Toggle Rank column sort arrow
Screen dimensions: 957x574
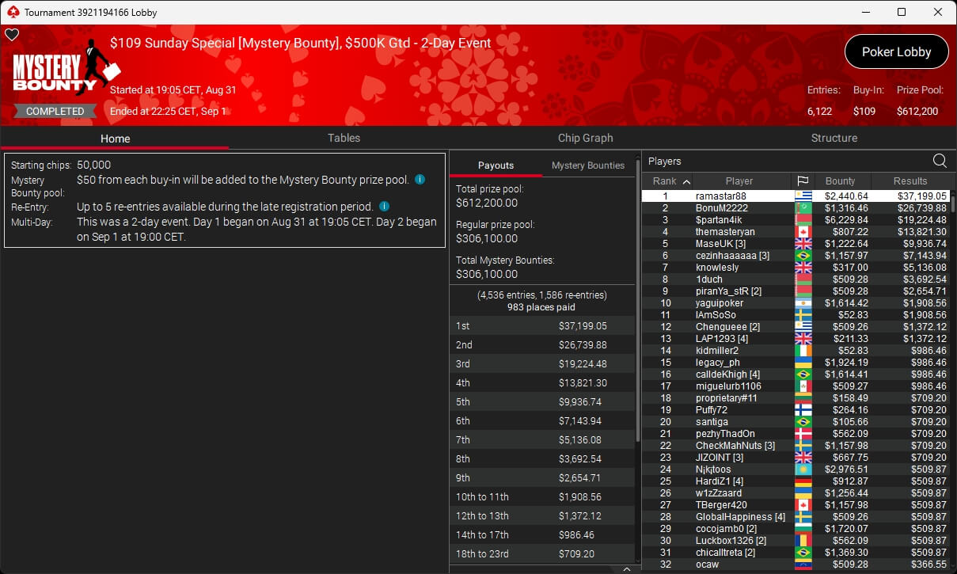pyautogui.click(x=685, y=181)
